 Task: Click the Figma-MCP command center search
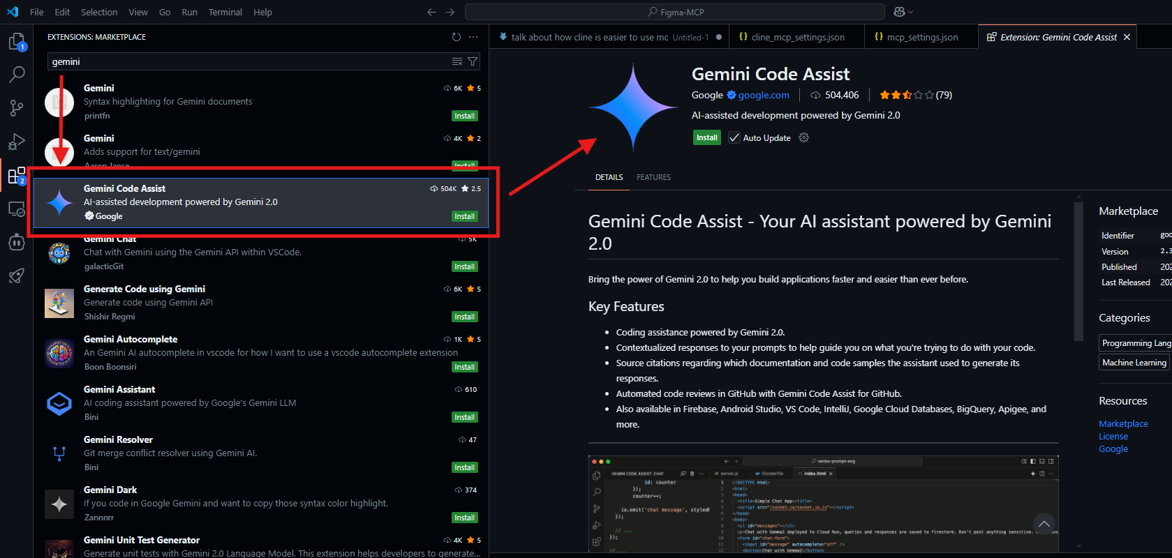675,12
